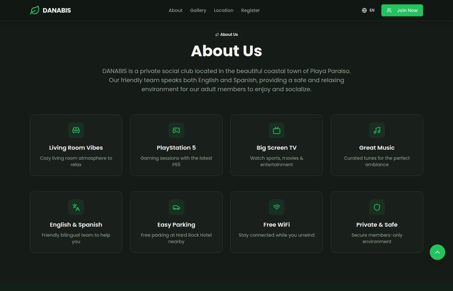Click the About Us badge above the heading

coord(226,34)
